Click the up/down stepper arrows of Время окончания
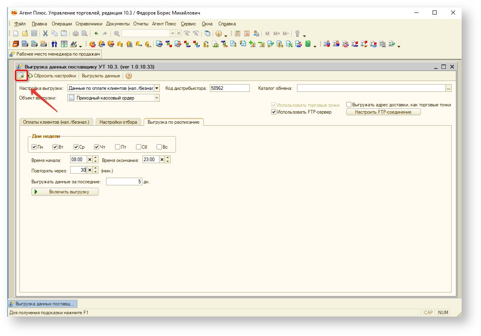 pos(168,160)
